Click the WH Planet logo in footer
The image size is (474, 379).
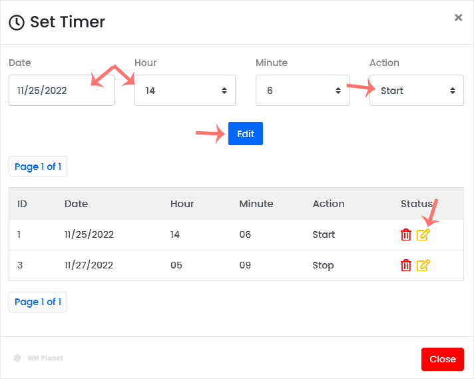(x=39, y=358)
